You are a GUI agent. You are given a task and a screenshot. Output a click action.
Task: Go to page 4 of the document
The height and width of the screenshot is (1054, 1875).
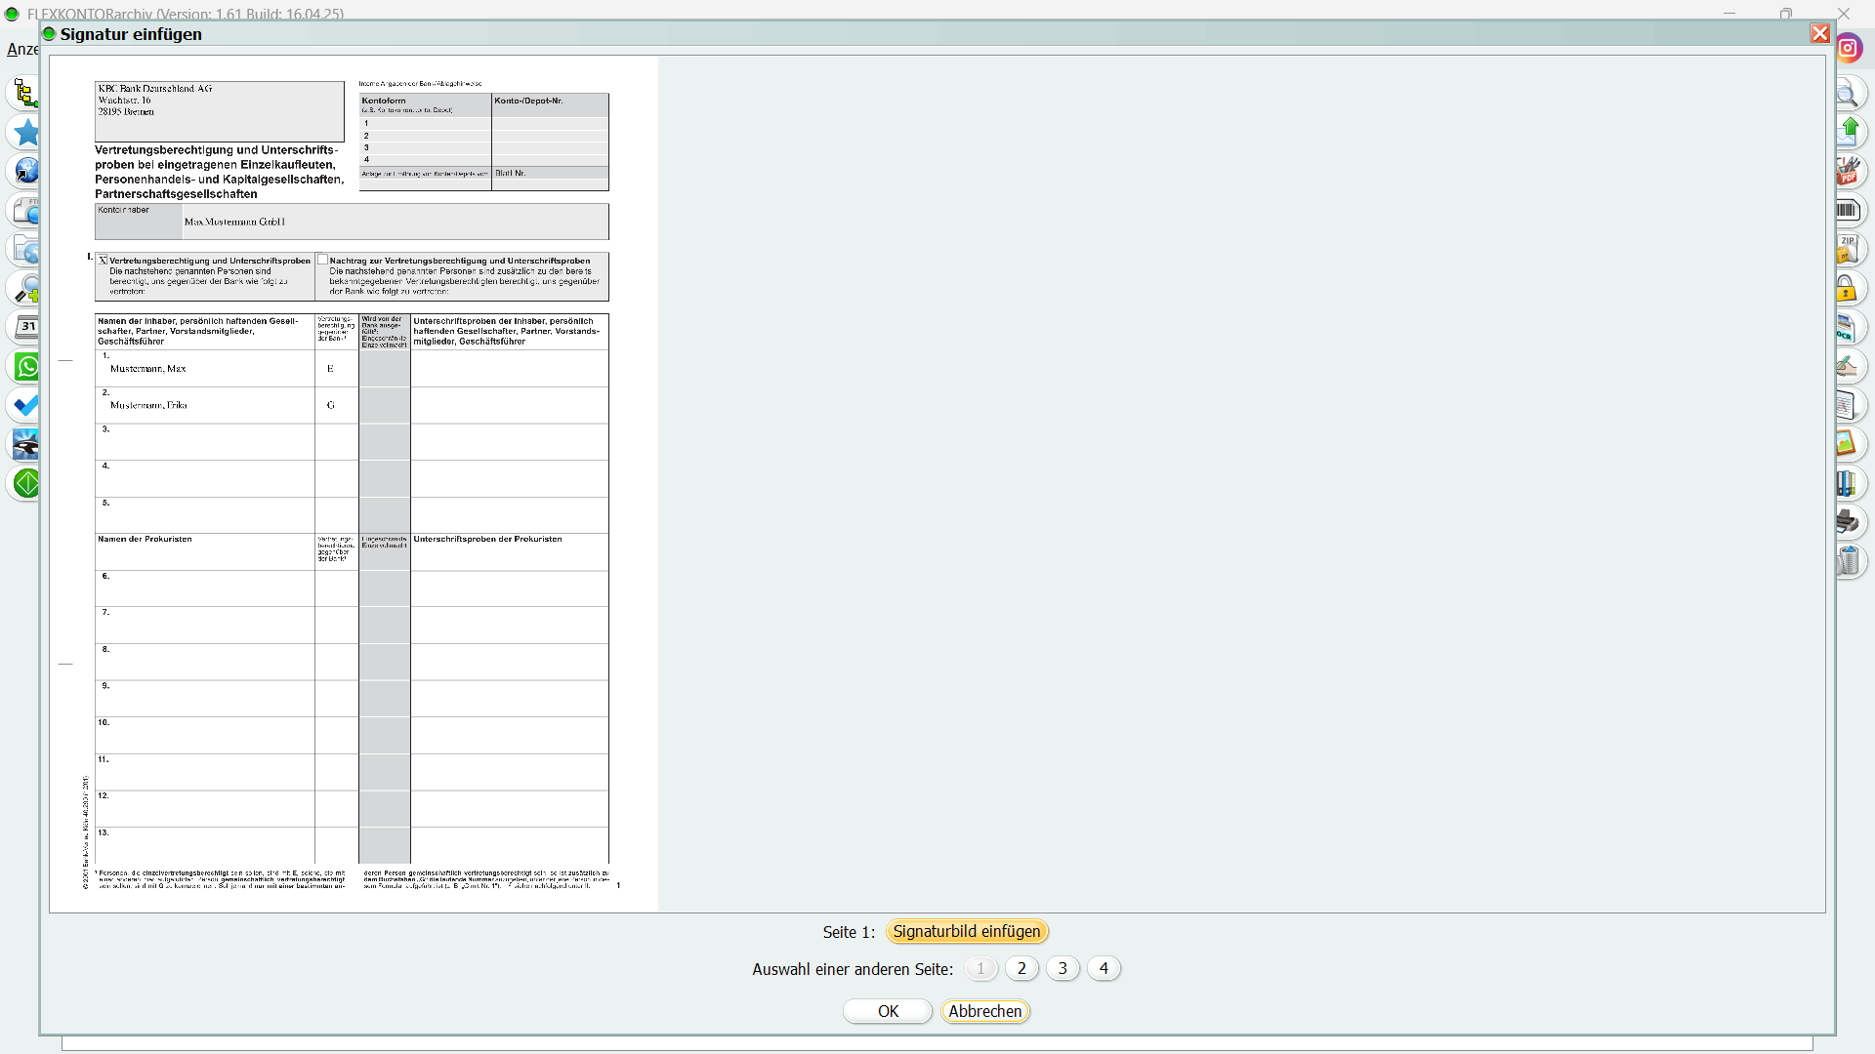point(1104,968)
